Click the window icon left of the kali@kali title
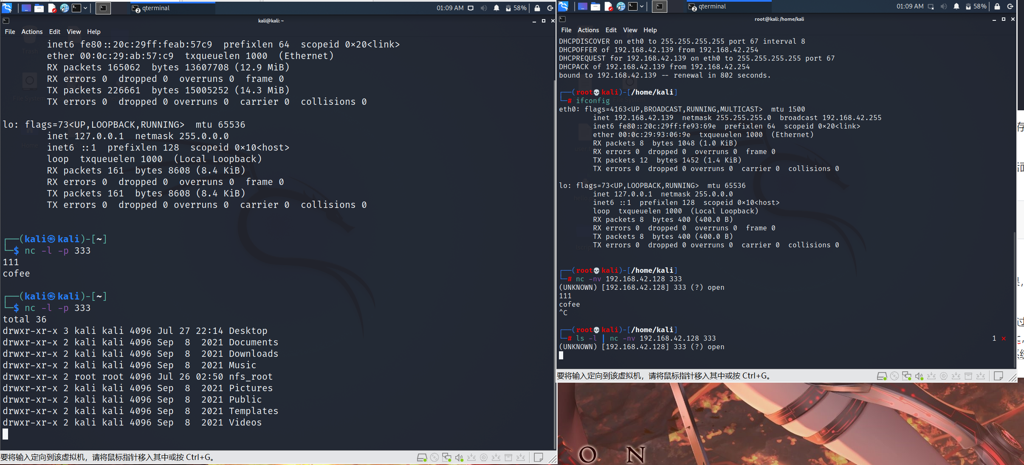 tap(6, 21)
